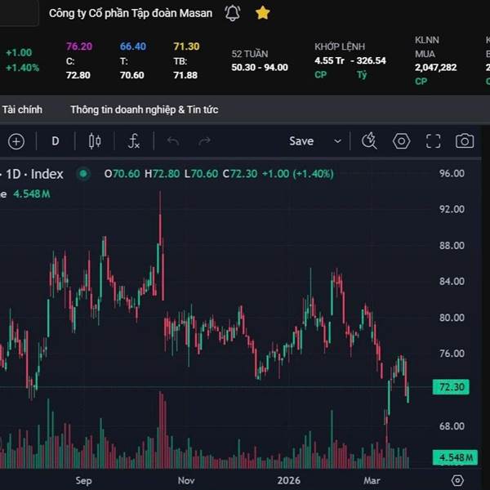This screenshot has width=490, height=490.
Task: Click the price alert bell icon
Action: pyautogui.click(x=233, y=13)
